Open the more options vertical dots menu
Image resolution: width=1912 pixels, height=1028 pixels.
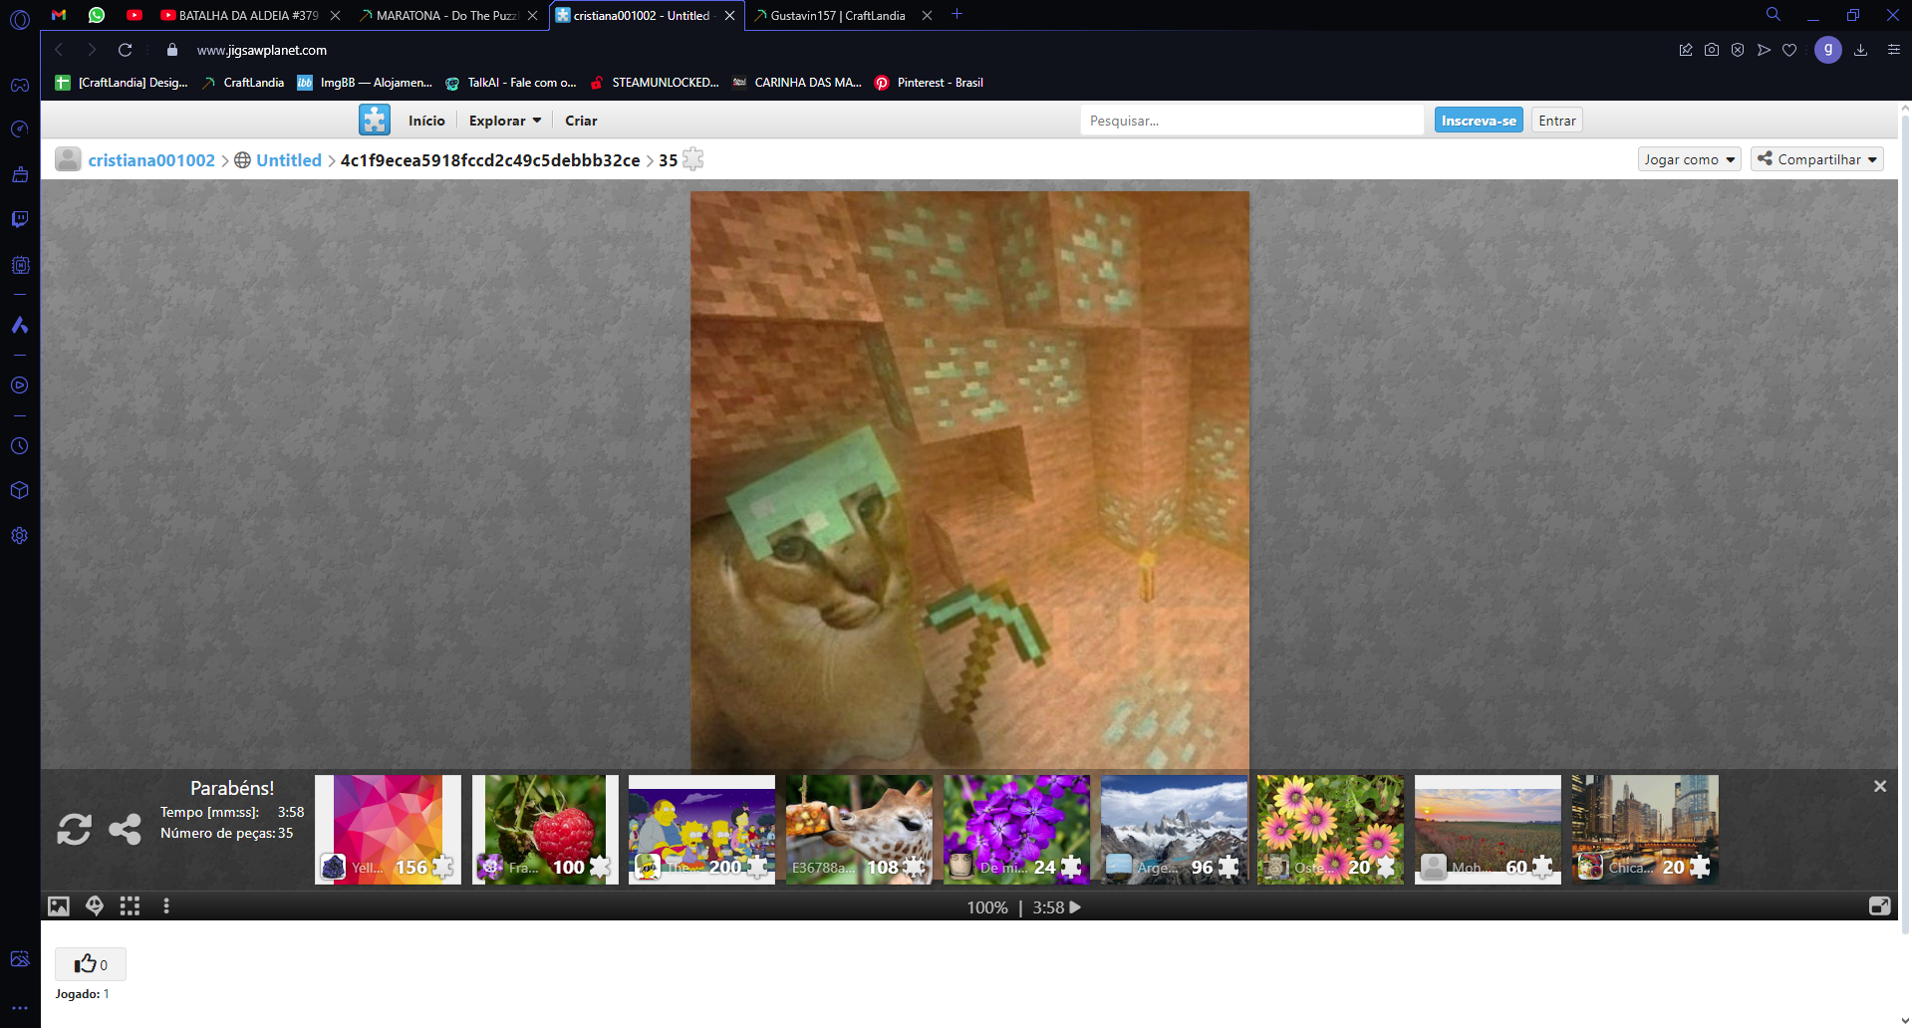coord(166,906)
